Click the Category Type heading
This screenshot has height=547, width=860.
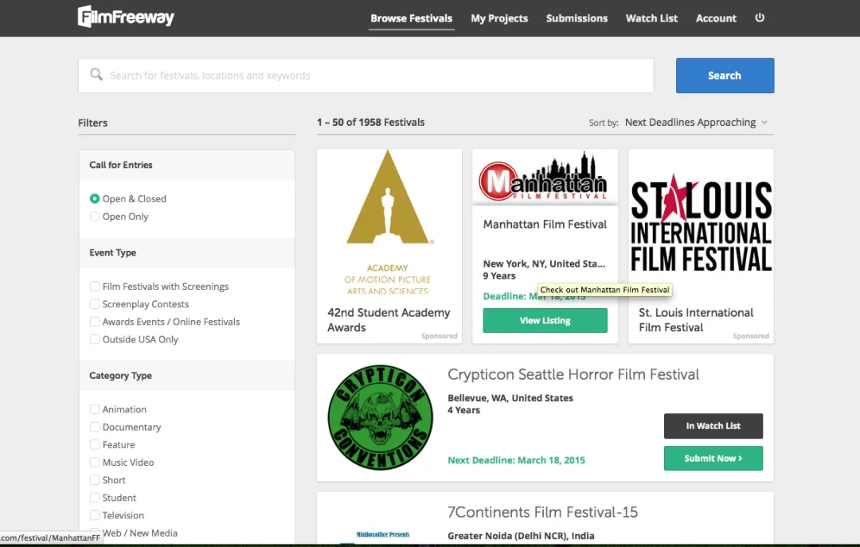(x=121, y=375)
